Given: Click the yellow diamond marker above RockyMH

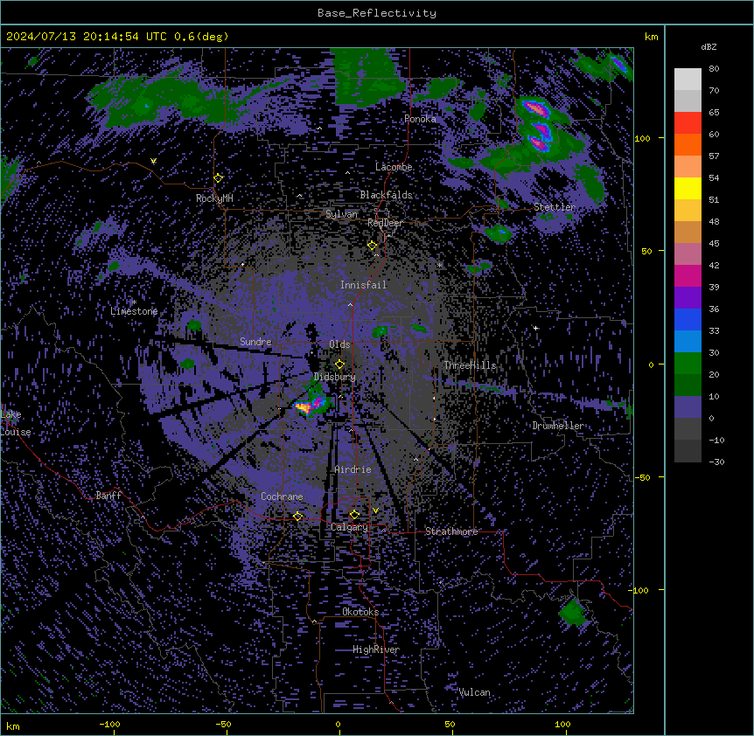Looking at the screenshot, I should tap(218, 178).
